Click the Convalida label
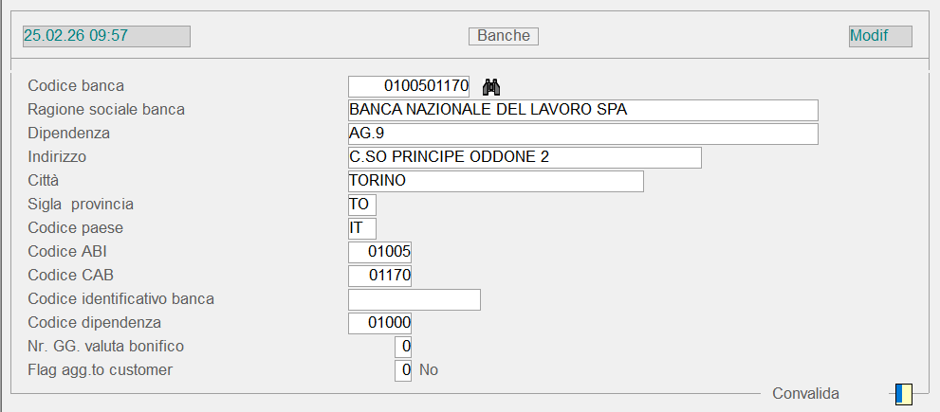 (x=805, y=393)
